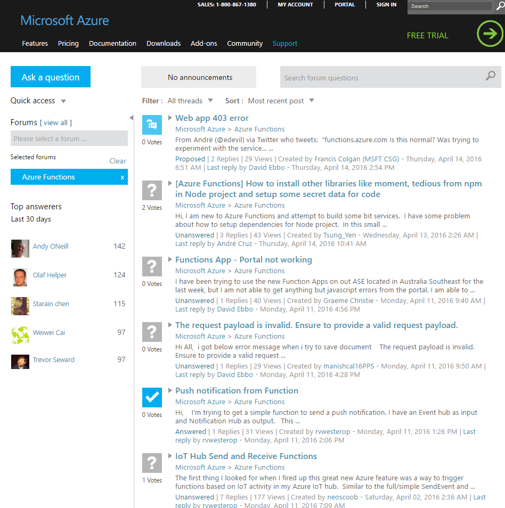Go to My Account
505x508 pixels.
tap(295, 5)
